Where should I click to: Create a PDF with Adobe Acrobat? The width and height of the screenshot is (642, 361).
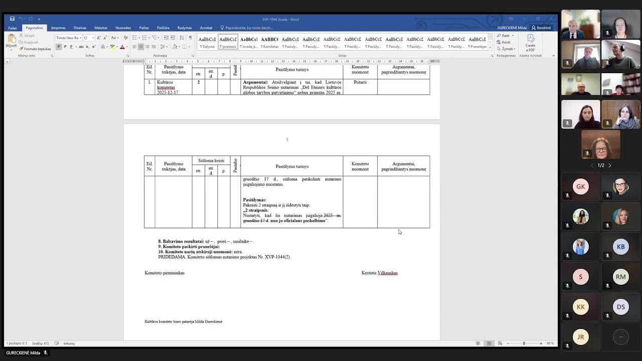530,43
